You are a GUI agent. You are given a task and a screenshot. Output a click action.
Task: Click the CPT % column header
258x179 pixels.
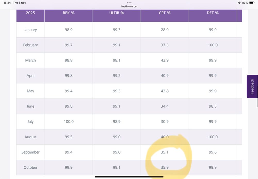point(165,13)
